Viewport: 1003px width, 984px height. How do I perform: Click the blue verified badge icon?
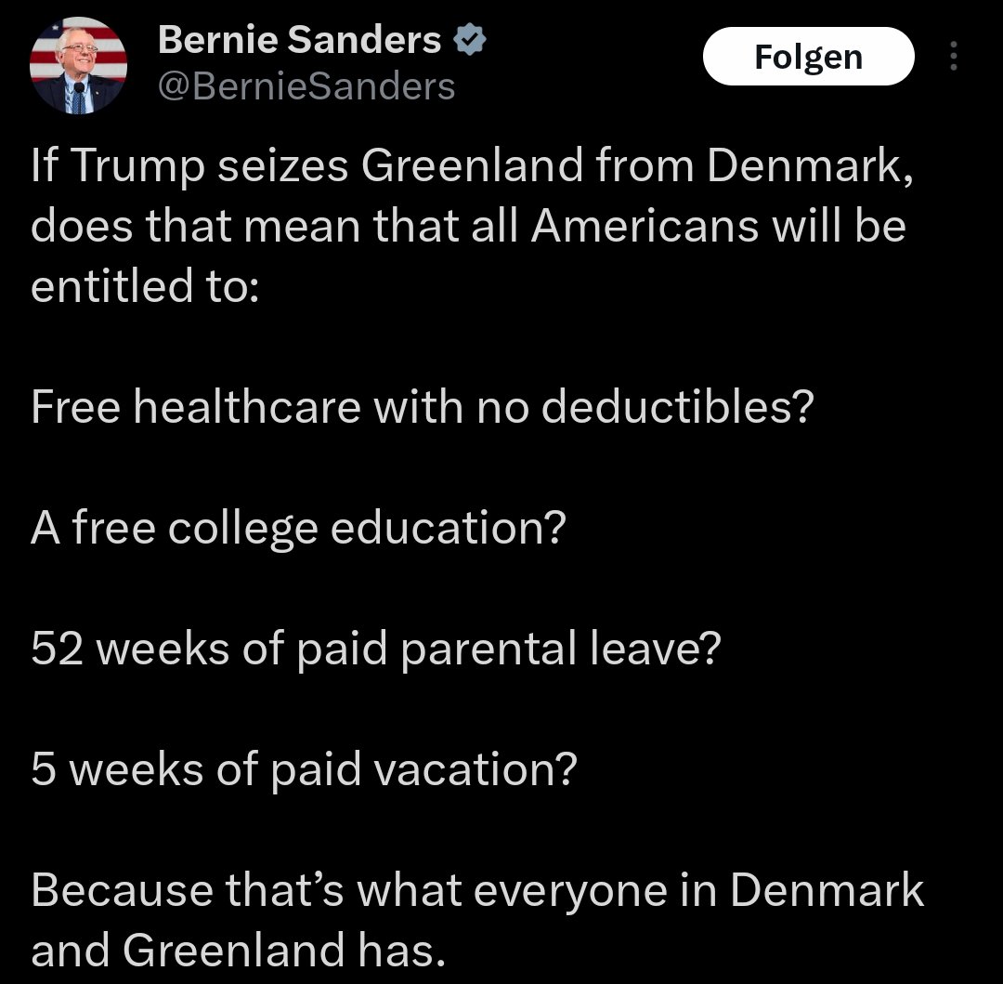(x=471, y=40)
